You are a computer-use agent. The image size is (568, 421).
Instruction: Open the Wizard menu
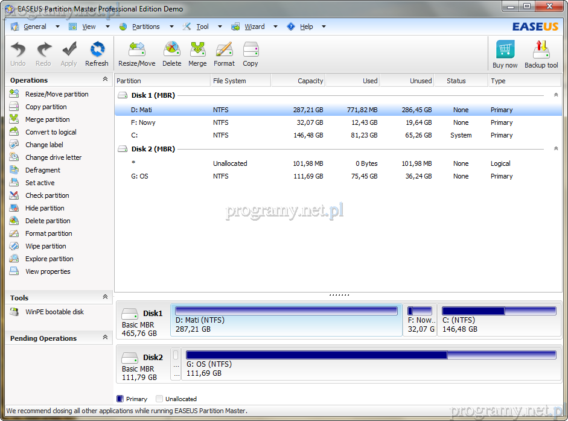[x=254, y=27]
